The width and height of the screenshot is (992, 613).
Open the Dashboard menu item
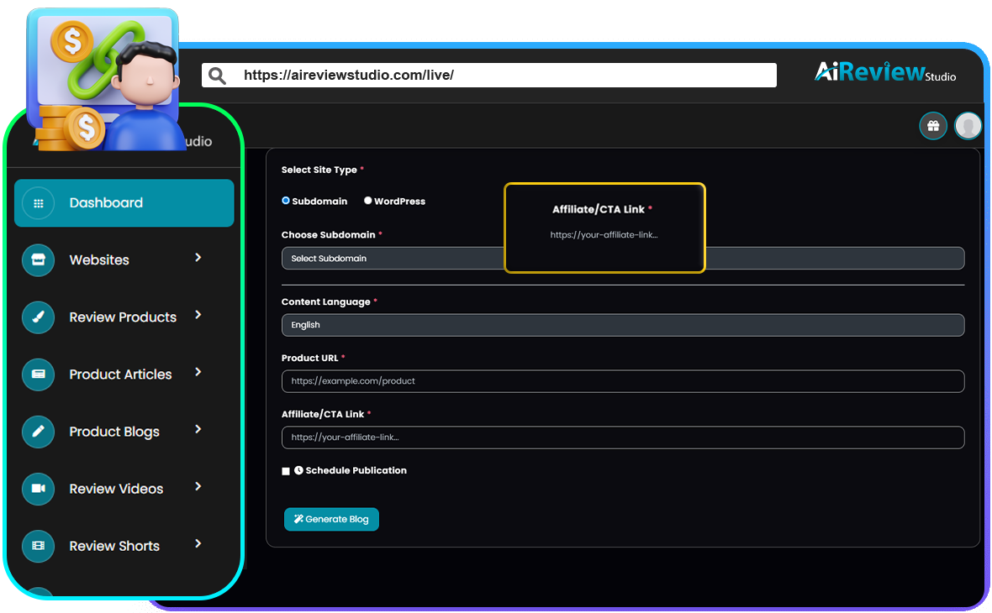point(124,203)
